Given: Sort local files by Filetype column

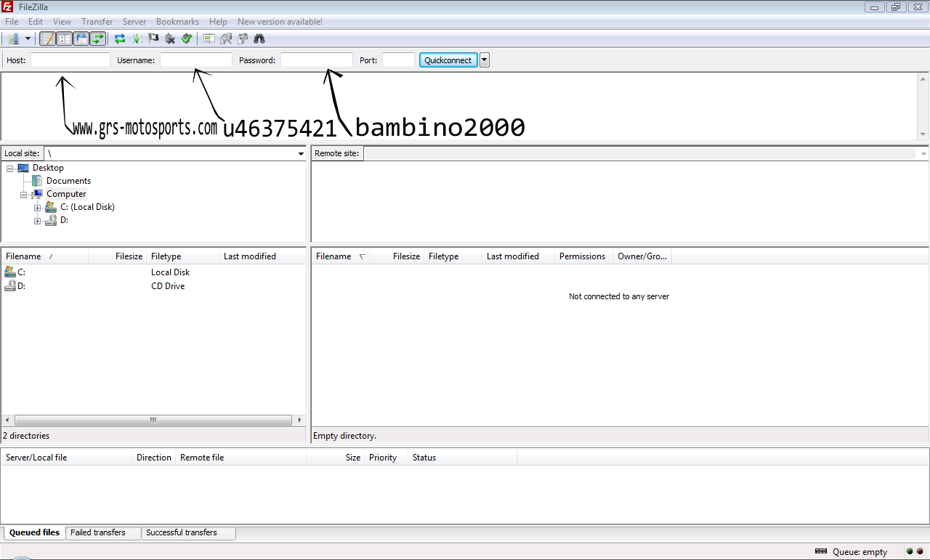Looking at the screenshot, I should coord(182,256).
